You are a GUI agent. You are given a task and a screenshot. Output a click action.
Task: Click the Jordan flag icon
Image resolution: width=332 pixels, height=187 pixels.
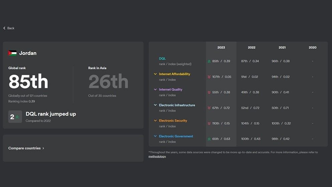(12, 53)
